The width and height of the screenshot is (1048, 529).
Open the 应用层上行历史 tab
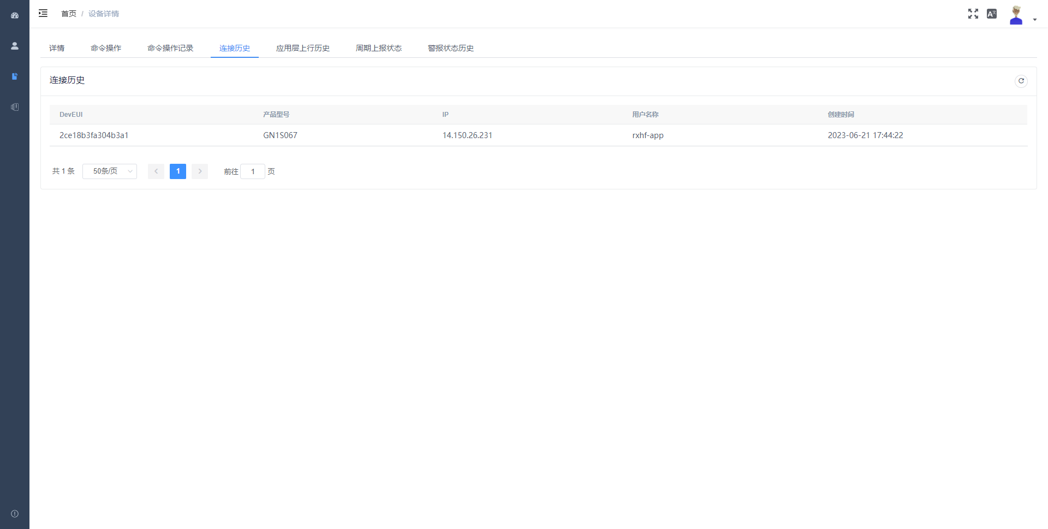[303, 48]
